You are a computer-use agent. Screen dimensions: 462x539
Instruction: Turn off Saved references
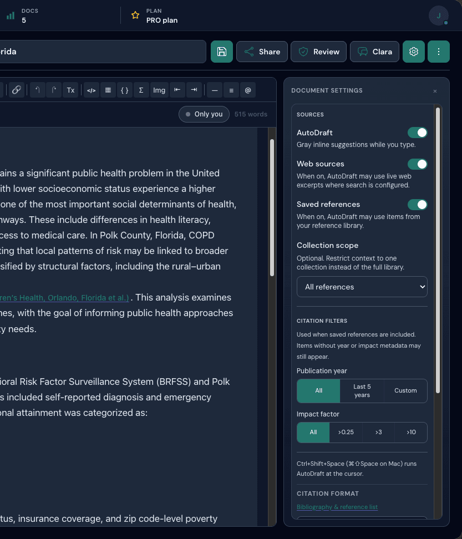[418, 205]
